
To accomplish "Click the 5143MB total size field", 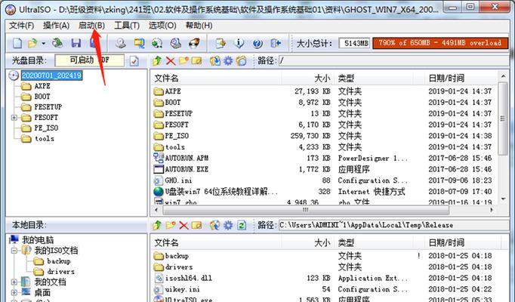I will pyautogui.click(x=355, y=43).
